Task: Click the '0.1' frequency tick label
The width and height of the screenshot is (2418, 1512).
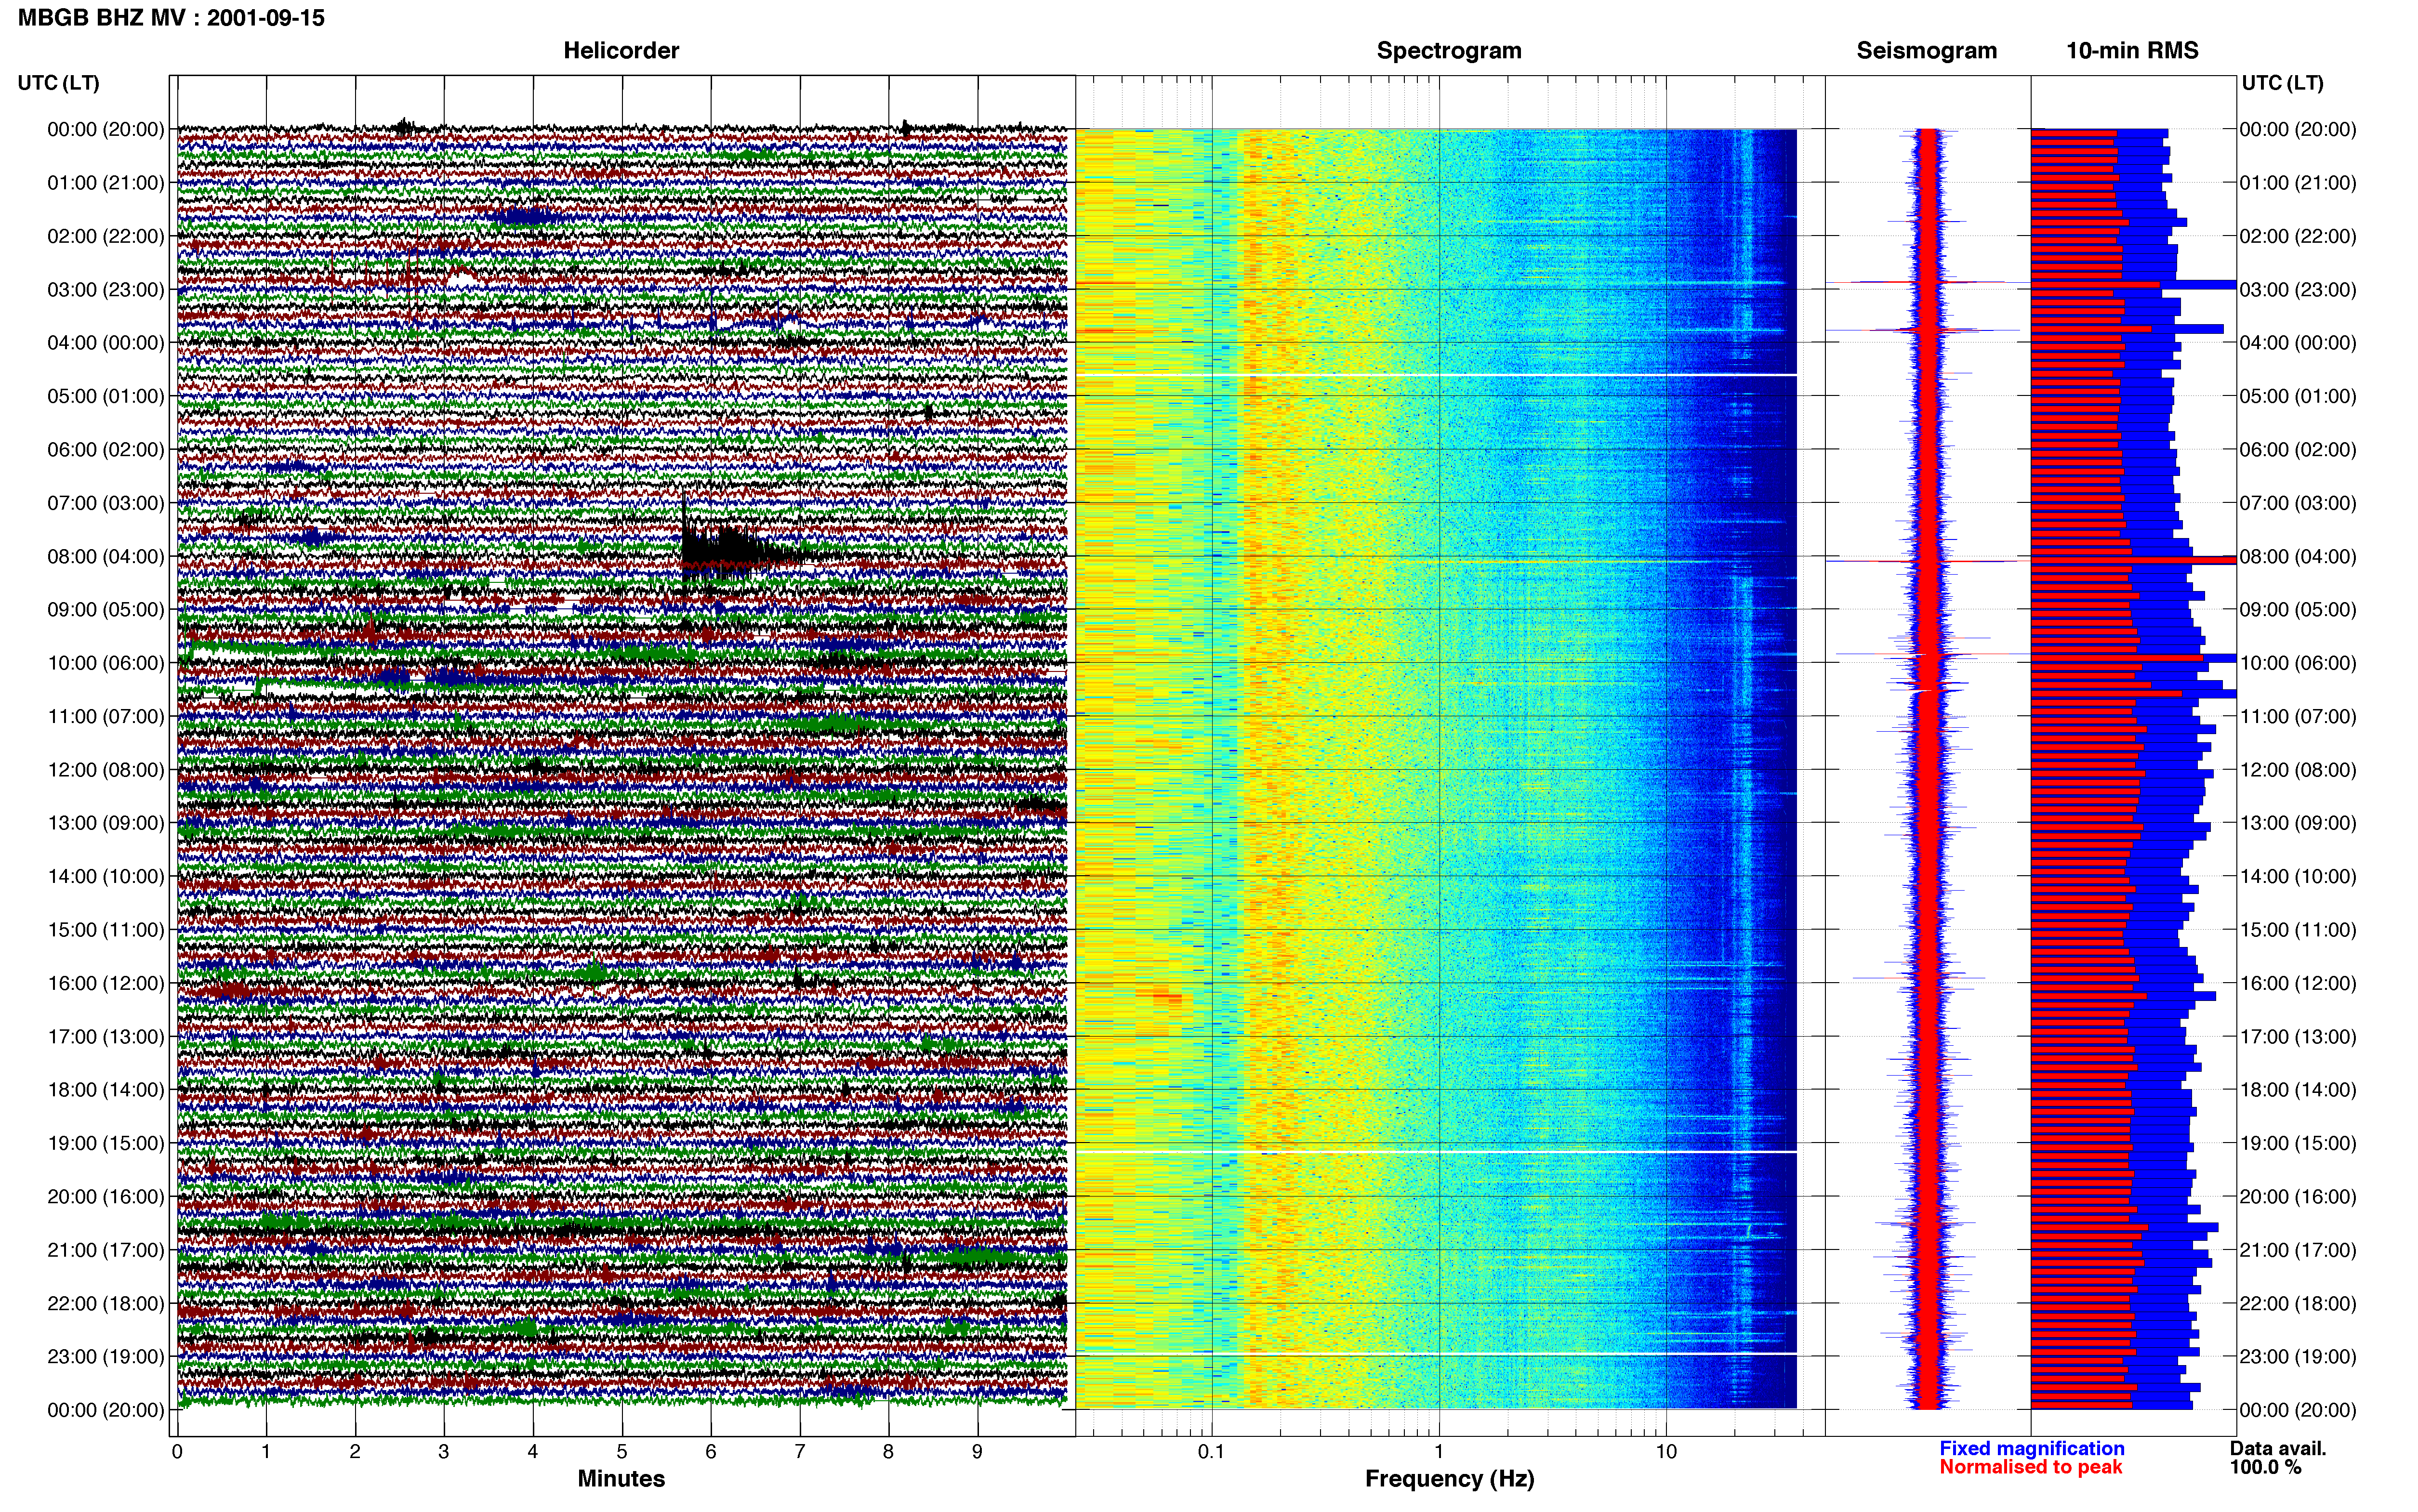Action: point(1211,1451)
